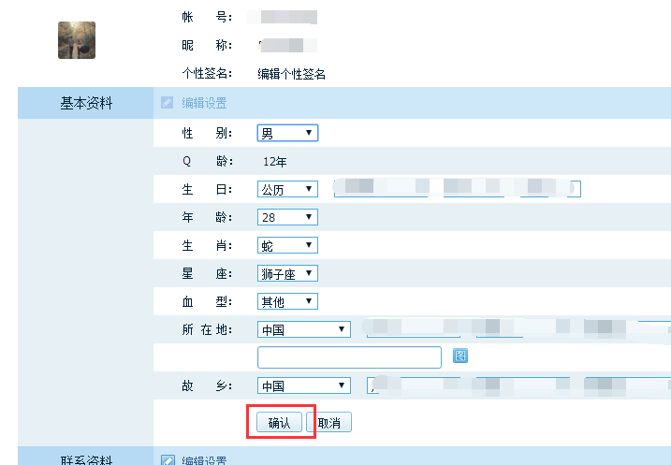
Task: Expand the 年龄 dropdown showing 28
Action: (x=287, y=218)
